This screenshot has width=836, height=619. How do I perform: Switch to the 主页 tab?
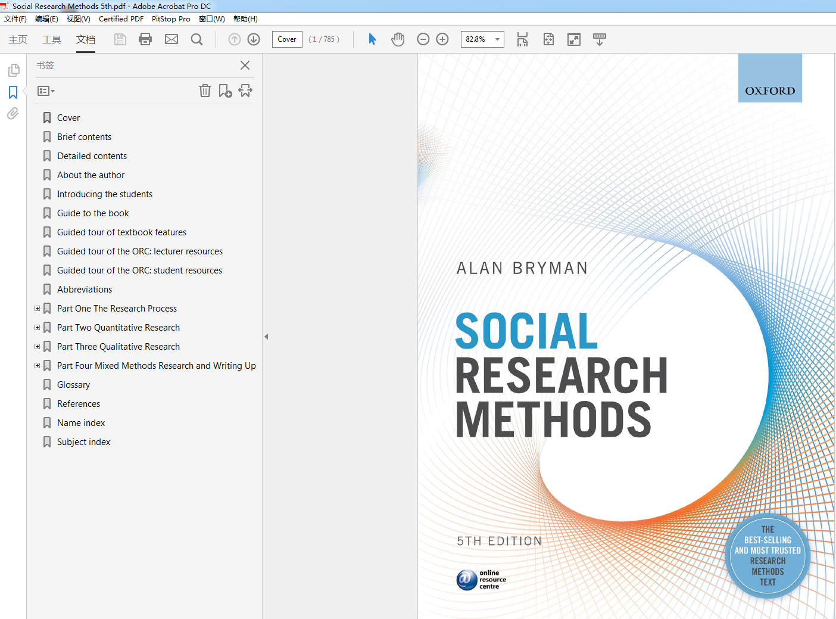18,39
